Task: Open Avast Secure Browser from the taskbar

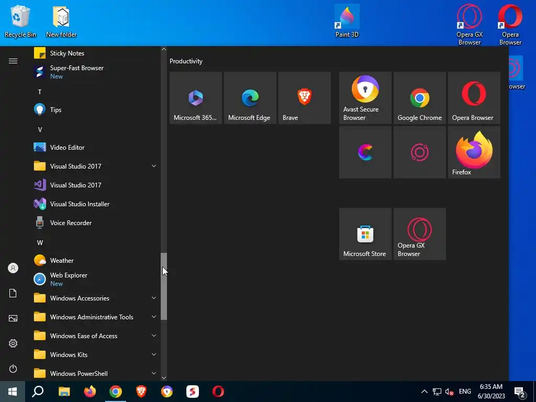Action: tap(167, 392)
